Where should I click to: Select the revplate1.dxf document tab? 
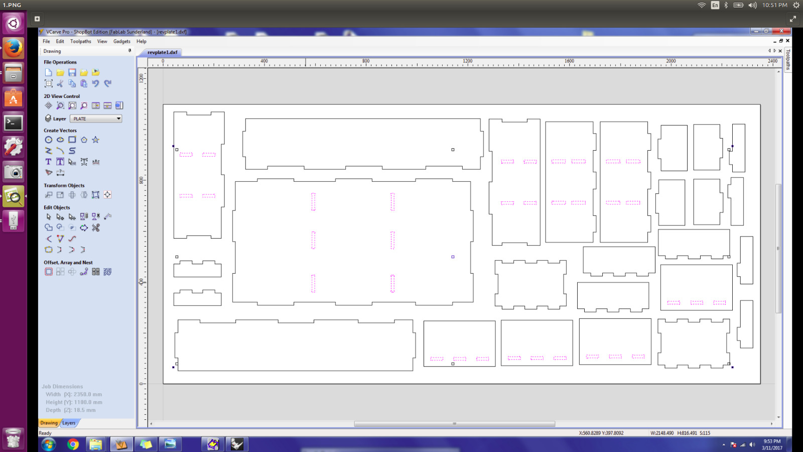point(162,52)
